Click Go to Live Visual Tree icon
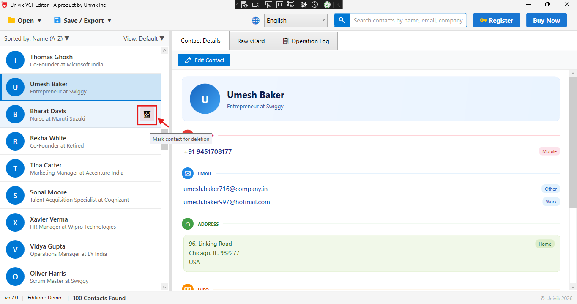The image size is (577, 304). pos(244,5)
